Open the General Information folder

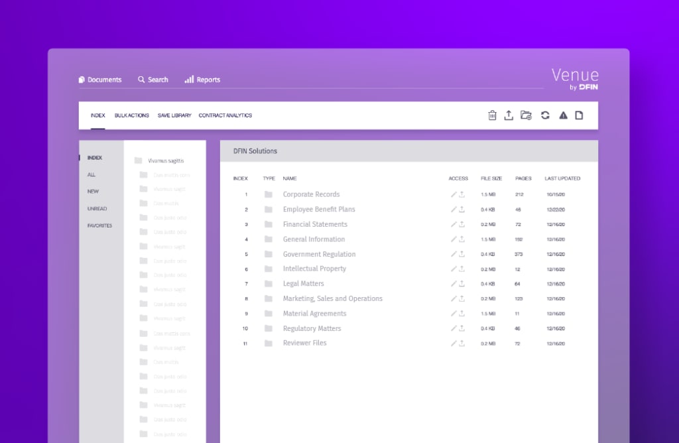[x=314, y=239]
